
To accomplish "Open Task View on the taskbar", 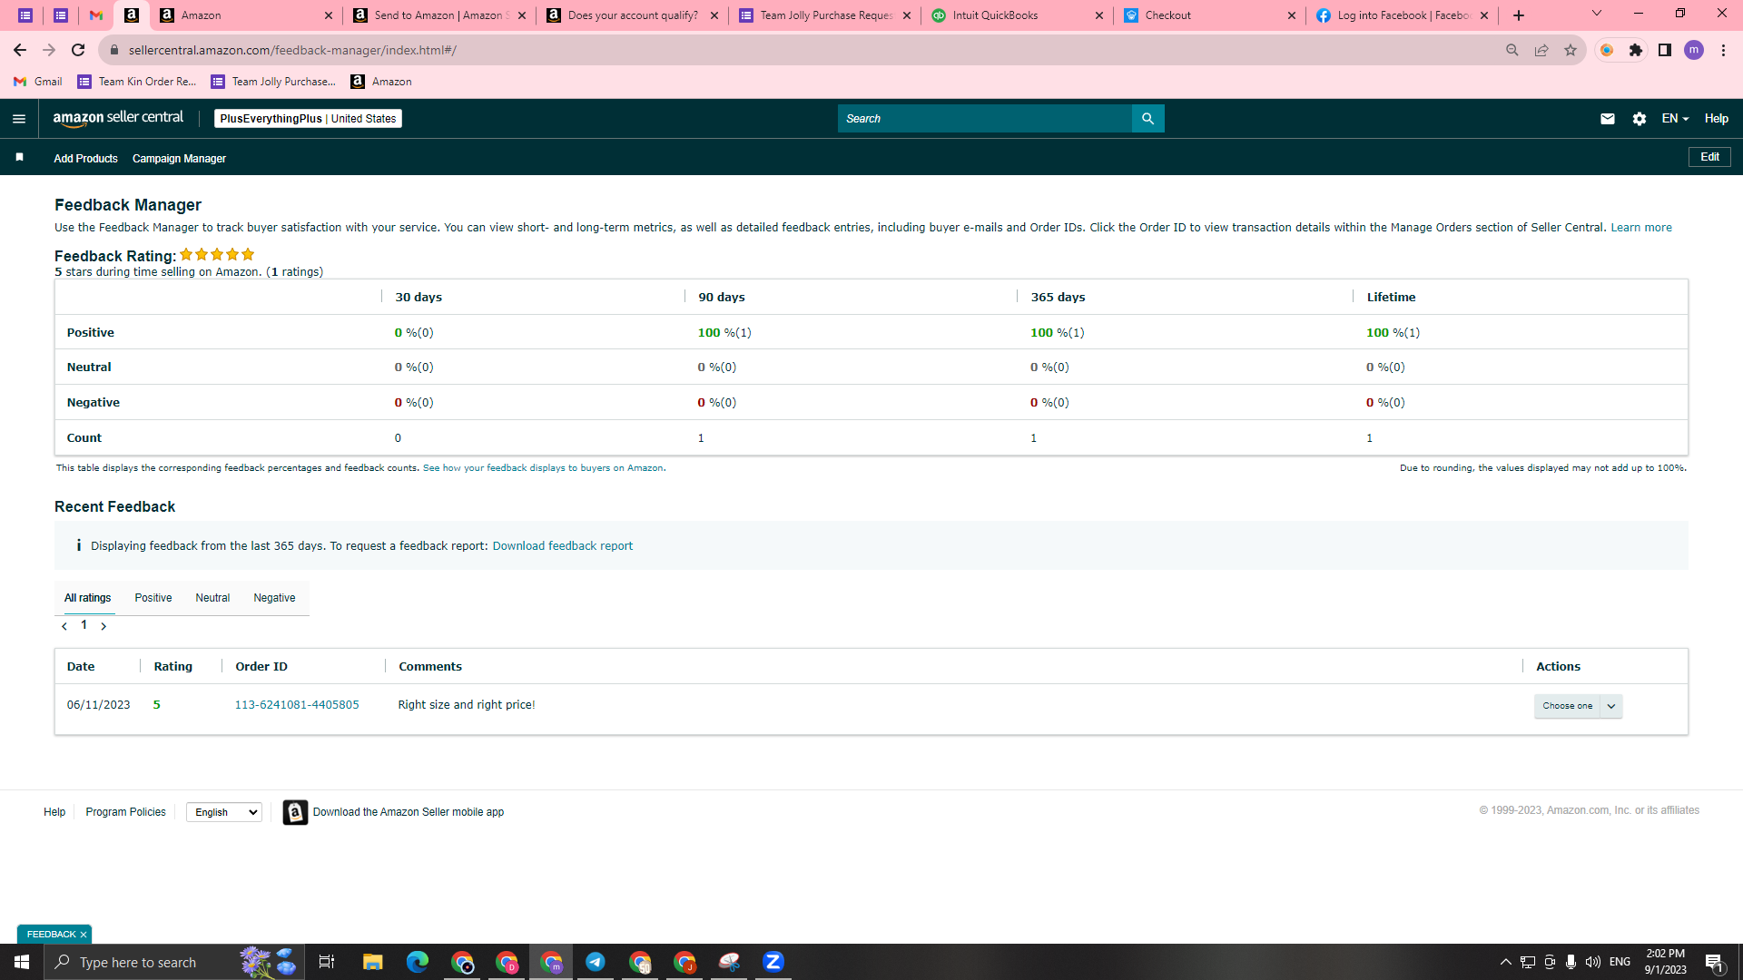I will (327, 962).
